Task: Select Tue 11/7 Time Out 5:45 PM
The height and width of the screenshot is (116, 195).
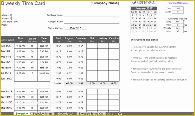Action: 44,51
